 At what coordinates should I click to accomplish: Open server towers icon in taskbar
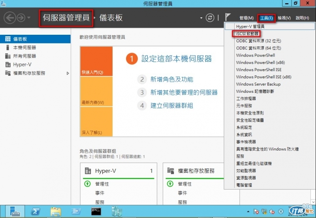pos(117,211)
